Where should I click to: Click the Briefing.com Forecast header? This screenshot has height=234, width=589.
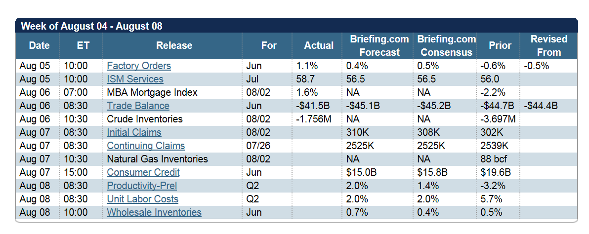pyautogui.click(x=379, y=45)
